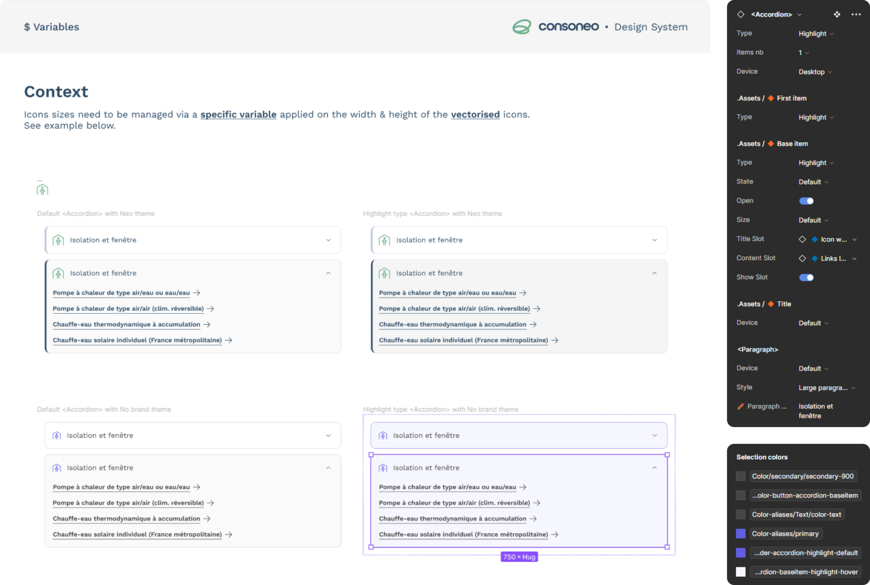870x585 pixels.
Task: Click the Title Slot instance swap diamond icon
Action: click(802, 239)
